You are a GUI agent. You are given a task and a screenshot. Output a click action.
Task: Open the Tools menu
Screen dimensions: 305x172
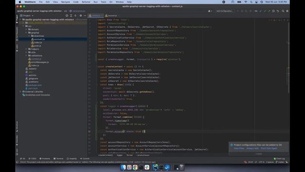[103, 2]
